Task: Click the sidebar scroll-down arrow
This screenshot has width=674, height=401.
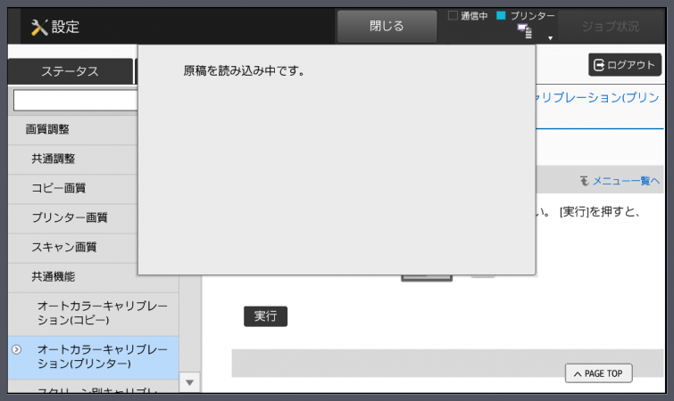Action: (189, 382)
